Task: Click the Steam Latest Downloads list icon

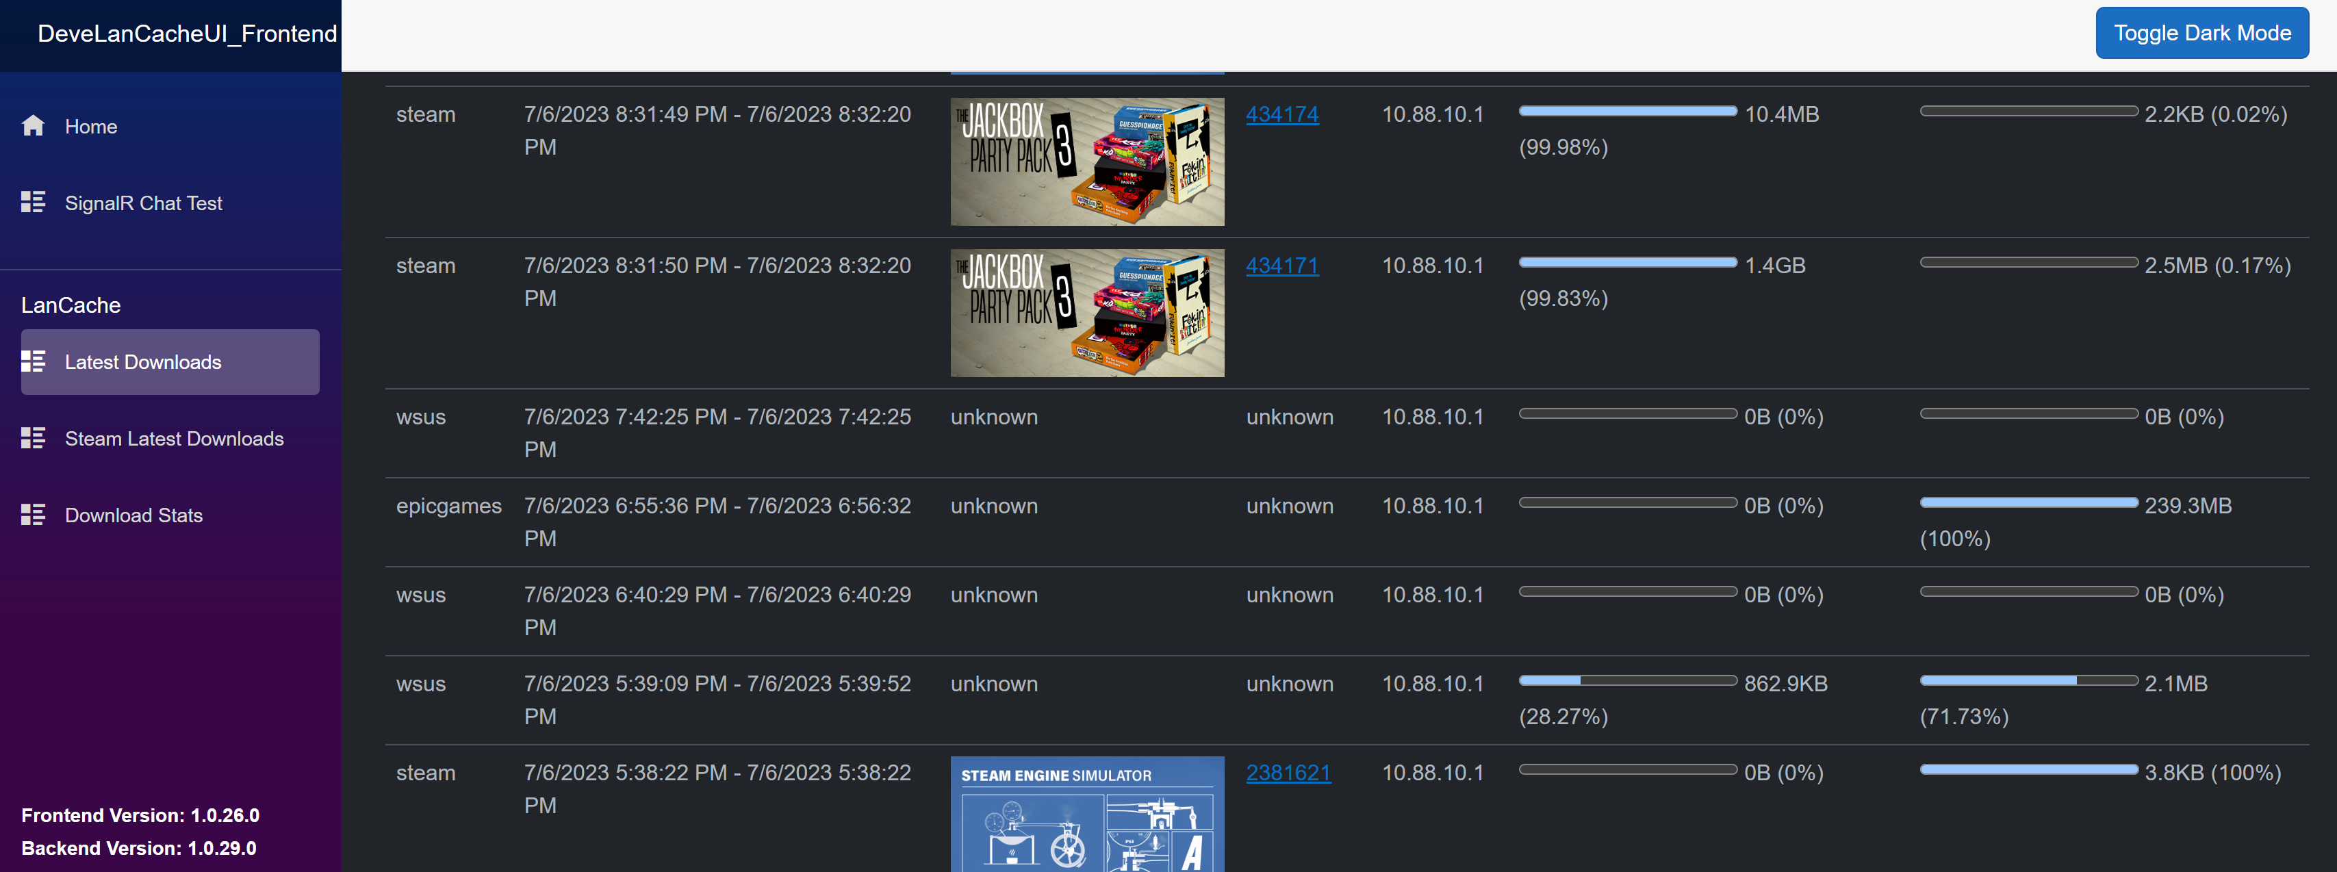Action: click(33, 438)
